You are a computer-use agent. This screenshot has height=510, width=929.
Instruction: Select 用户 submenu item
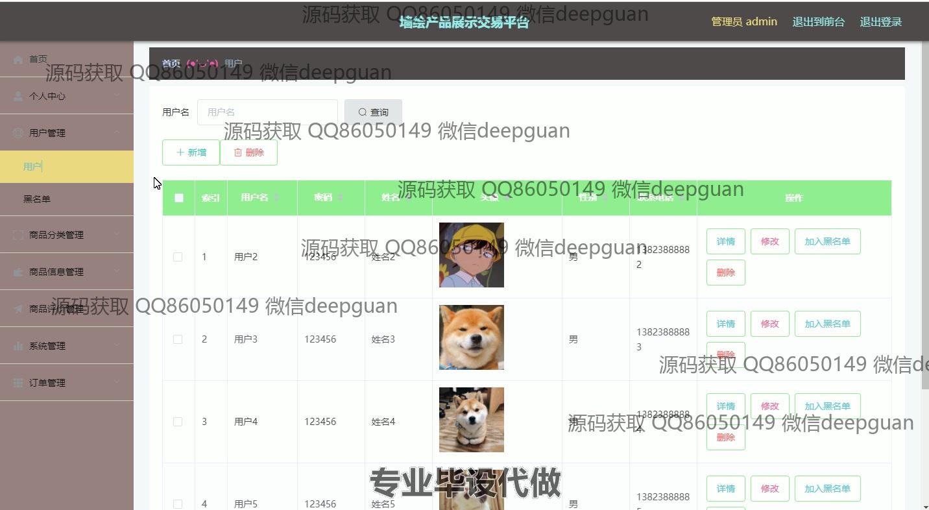pos(67,167)
